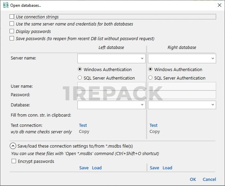Screen dimensions: 225x186
Task: Select SQL Server Authentication for left database
Action: (x=80, y=78)
